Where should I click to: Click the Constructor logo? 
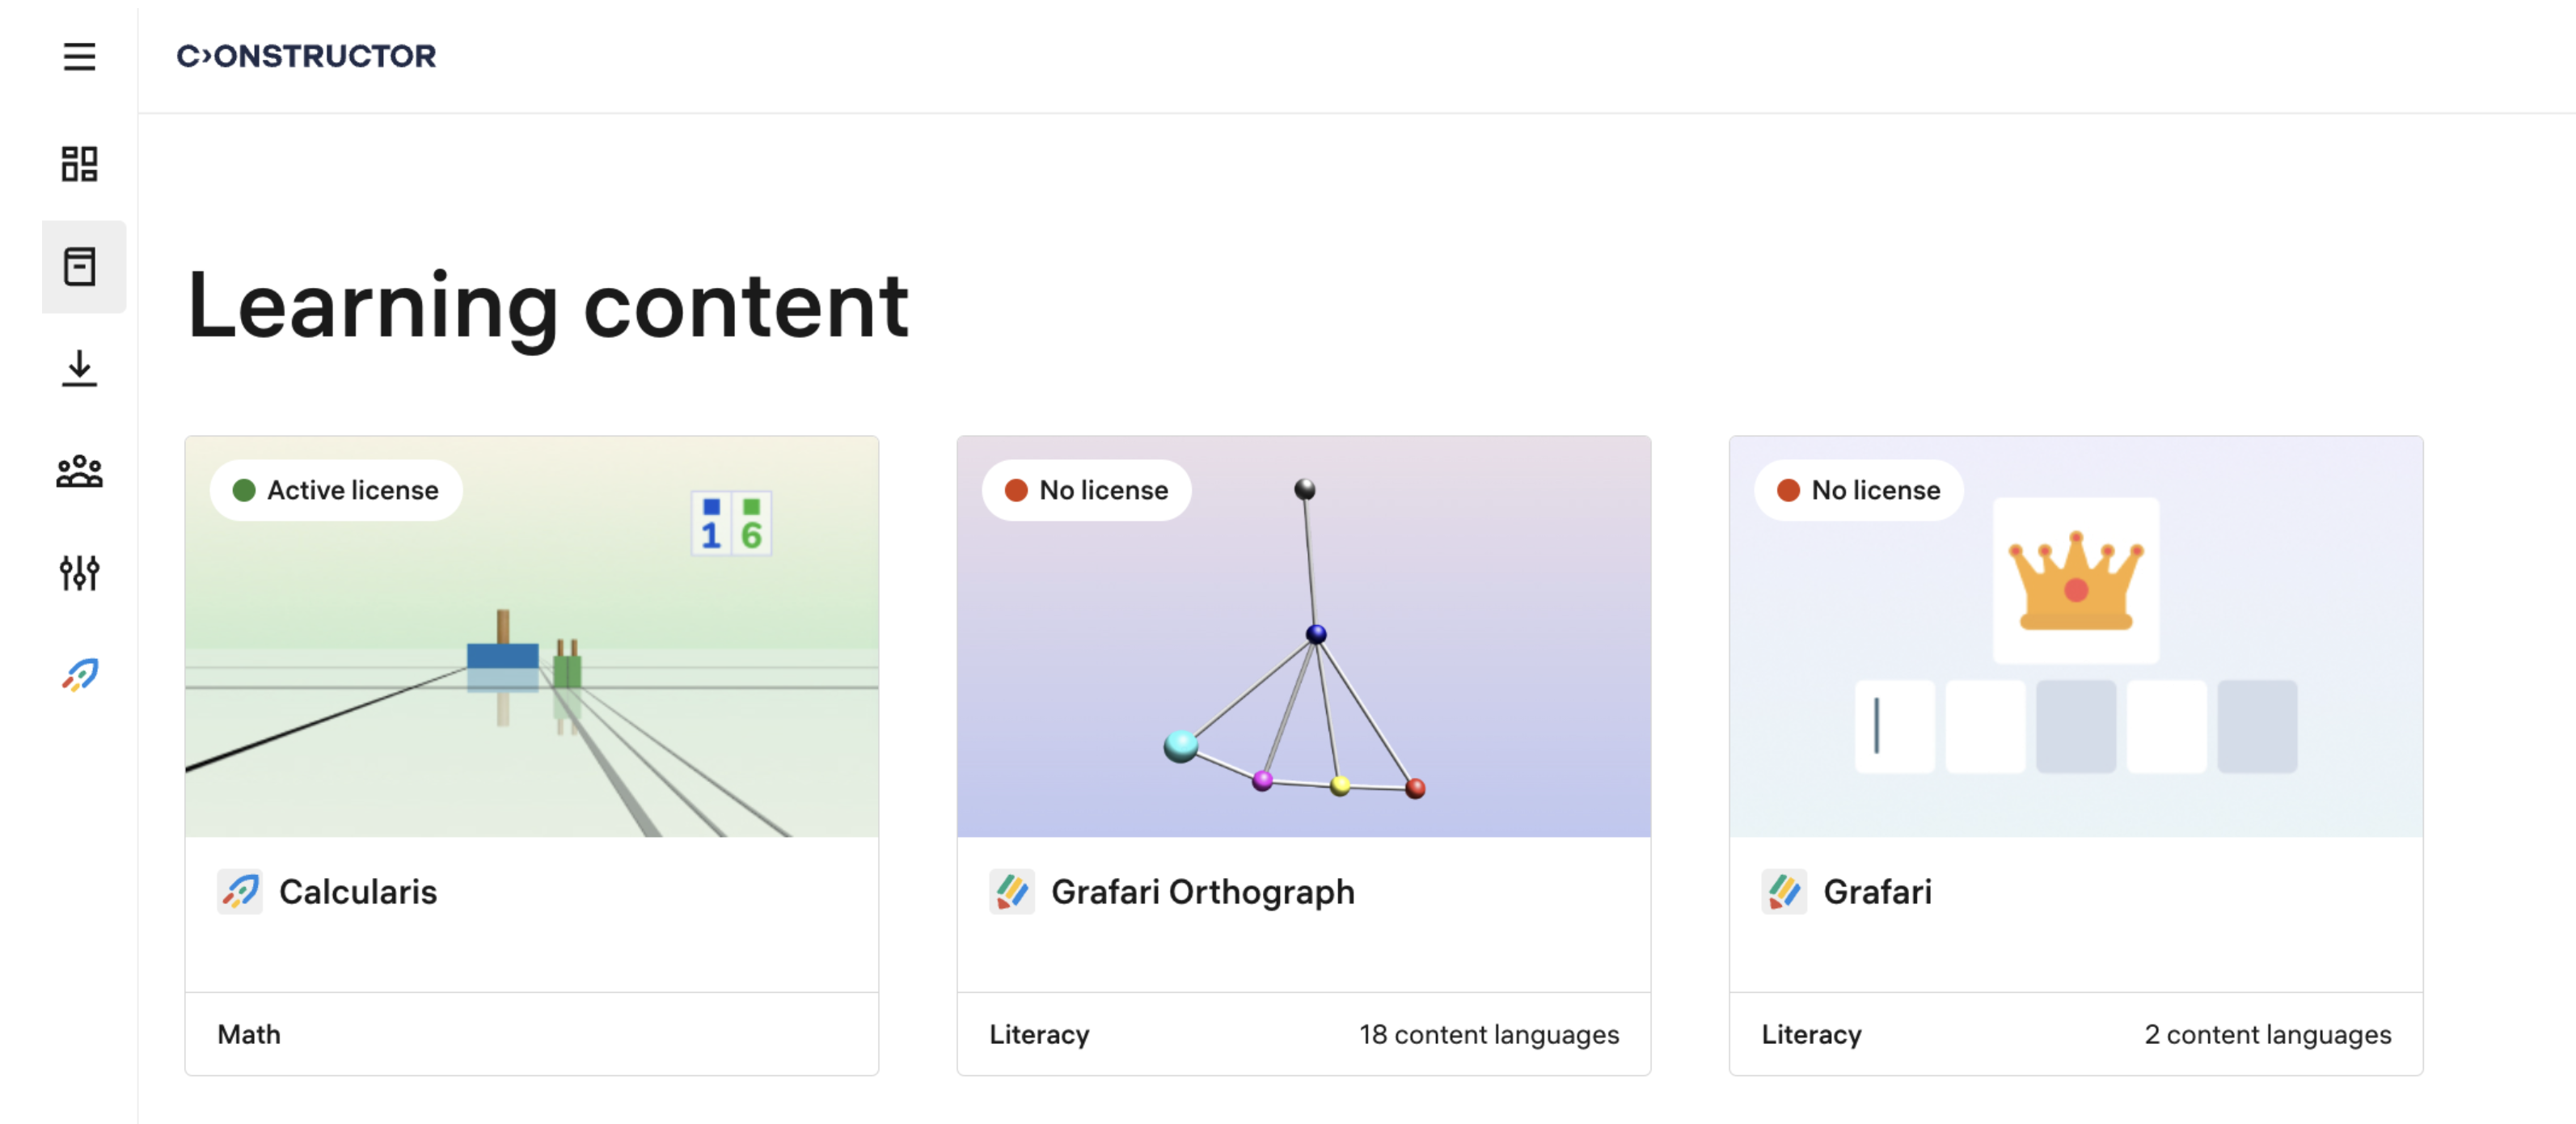tap(306, 56)
